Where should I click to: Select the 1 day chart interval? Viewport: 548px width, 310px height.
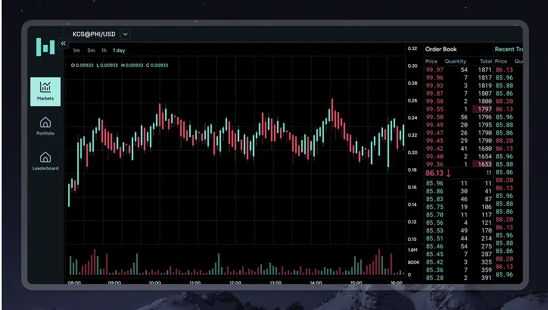119,50
